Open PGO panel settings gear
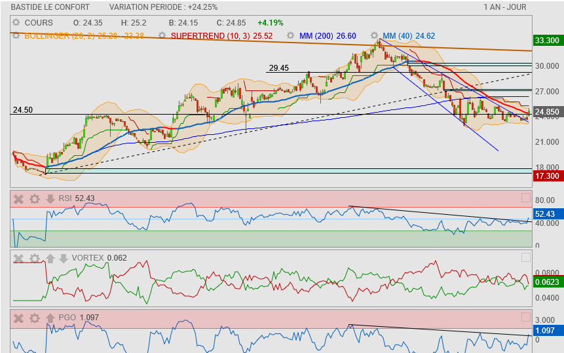This screenshot has width=564, height=353. [x=34, y=318]
